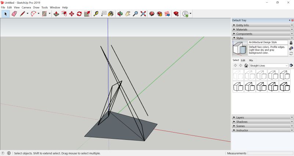Open the Draw menu
Viewport: 294px width, 156px height.
(x=36, y=7)
